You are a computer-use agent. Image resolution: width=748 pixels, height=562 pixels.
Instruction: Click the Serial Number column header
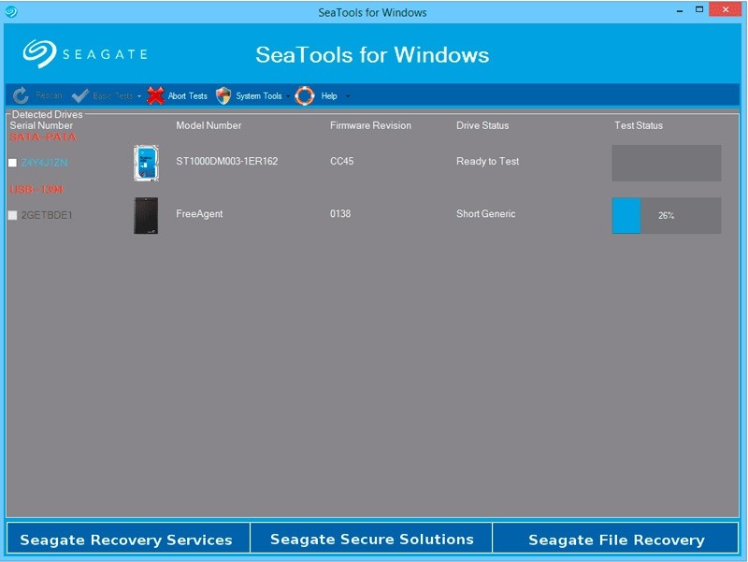coord(41,125)
